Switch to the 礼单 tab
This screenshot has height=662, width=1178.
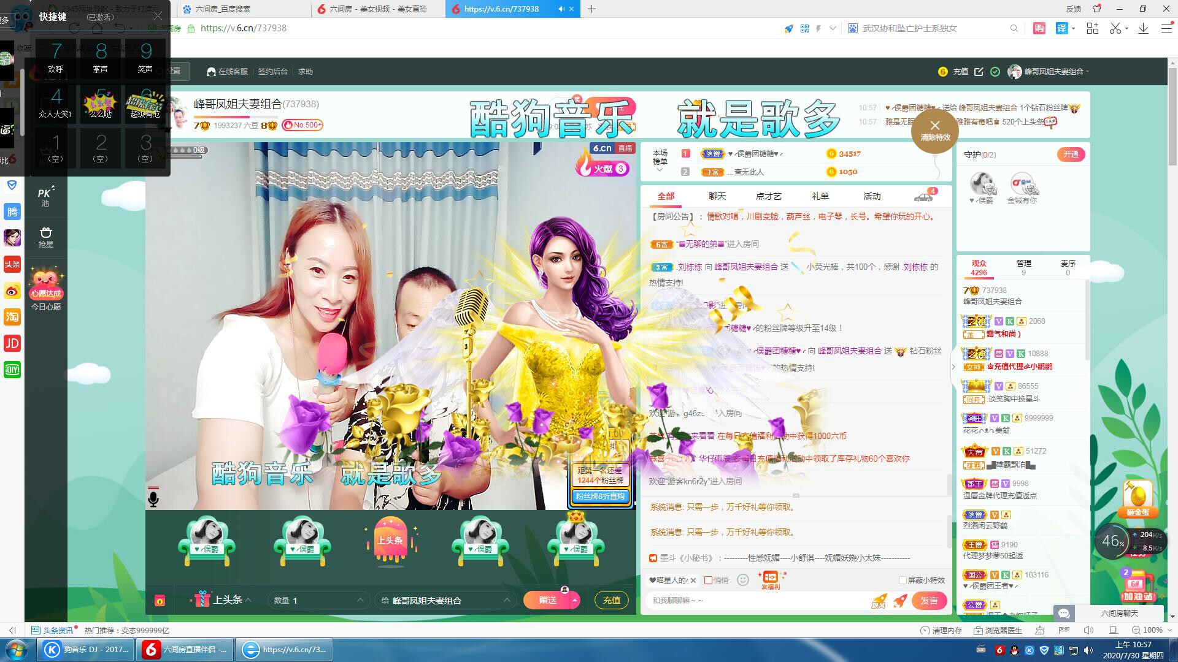820,196
